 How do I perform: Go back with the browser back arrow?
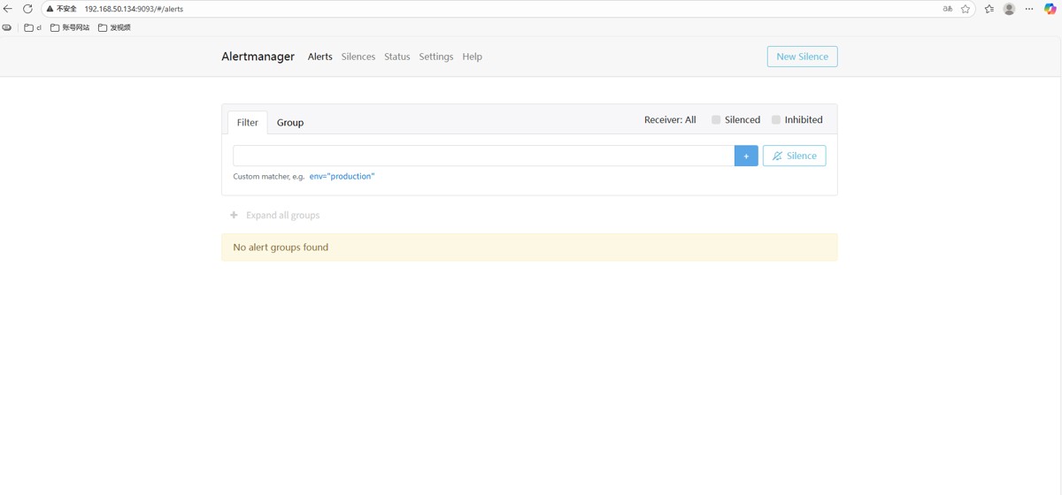point(8,9)
